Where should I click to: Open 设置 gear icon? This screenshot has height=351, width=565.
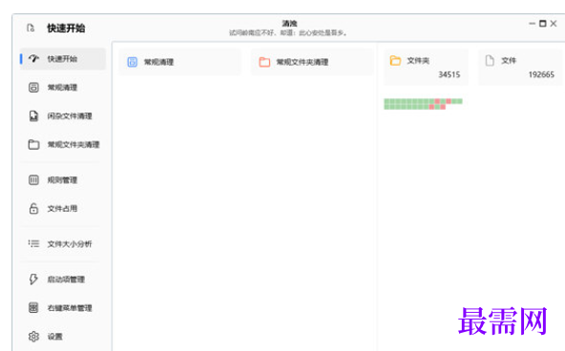point(33,337)
